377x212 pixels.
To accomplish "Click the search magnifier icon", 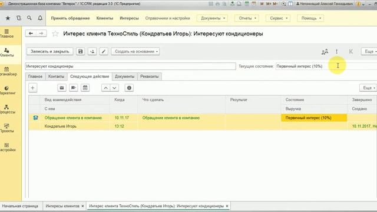I will pos(29,18).
